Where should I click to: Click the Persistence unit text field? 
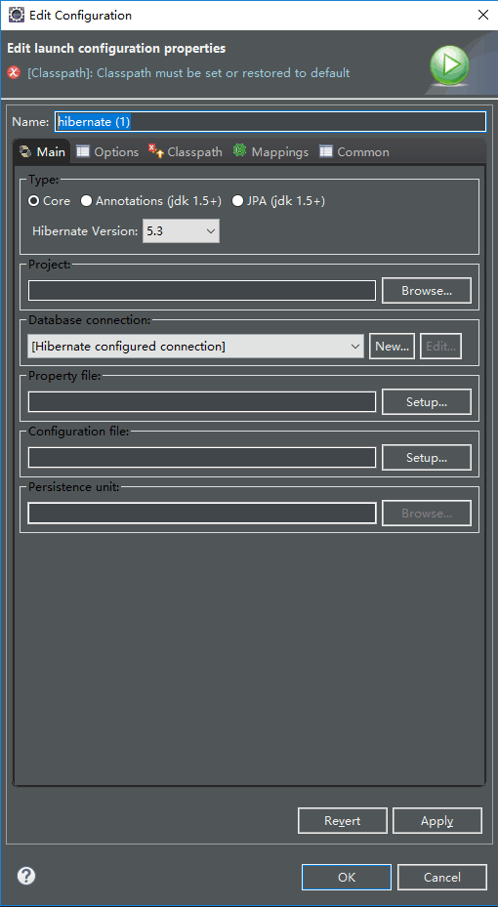[x=202, y=513]
